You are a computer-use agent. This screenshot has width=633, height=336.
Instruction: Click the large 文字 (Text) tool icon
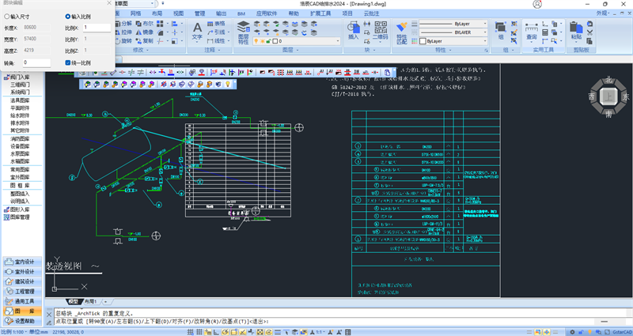click(197, 28)
